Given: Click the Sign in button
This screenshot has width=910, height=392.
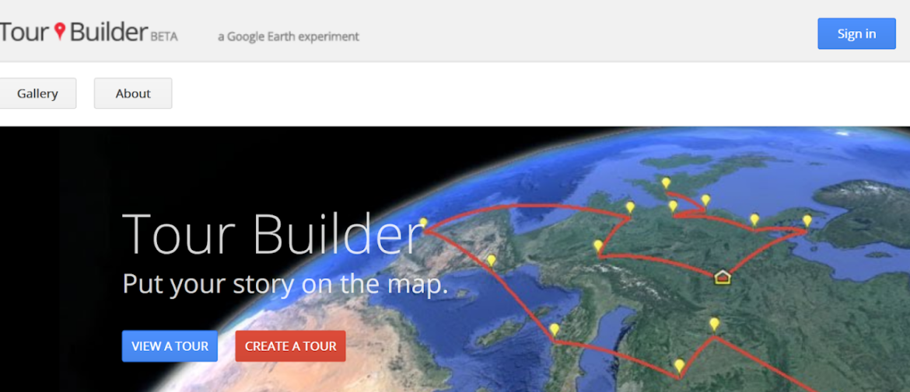Looking at the screenshot, I should pos(856,33).
